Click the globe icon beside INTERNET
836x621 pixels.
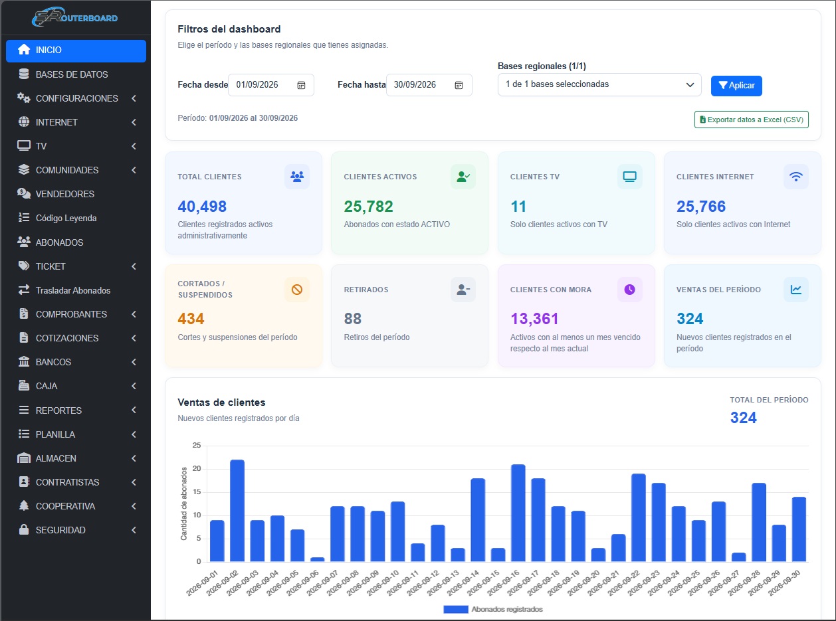tap(24, 122)
